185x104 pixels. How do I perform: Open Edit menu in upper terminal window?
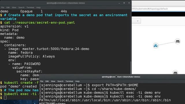pyautogui.click(x=8, y=8)
